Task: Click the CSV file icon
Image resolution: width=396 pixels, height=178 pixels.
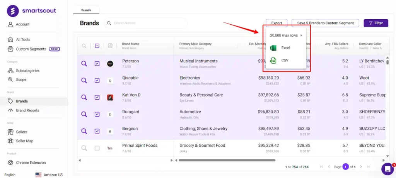Action: point(273,60)
